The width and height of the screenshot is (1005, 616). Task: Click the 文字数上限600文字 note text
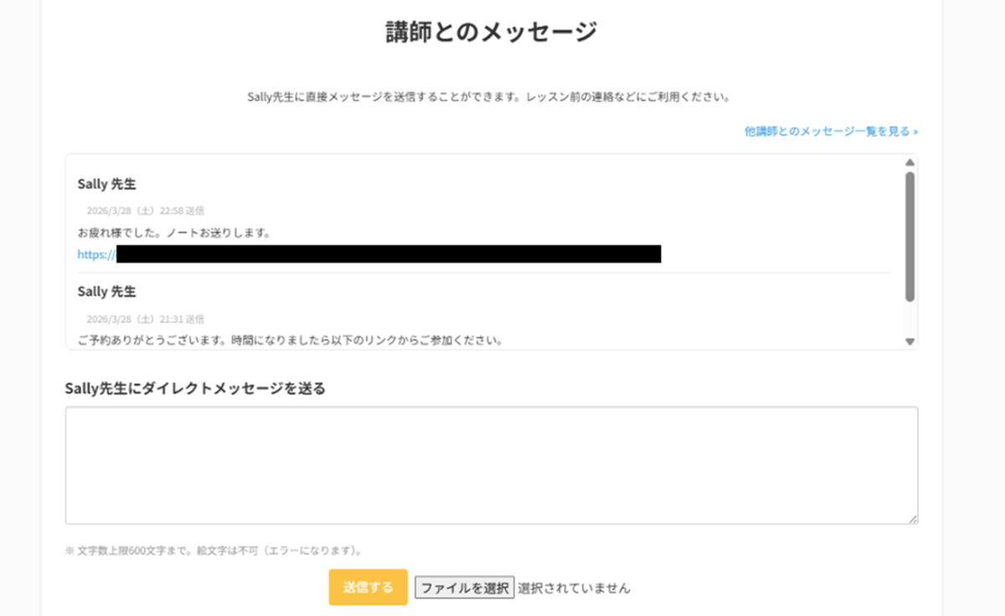coord(214,551)
